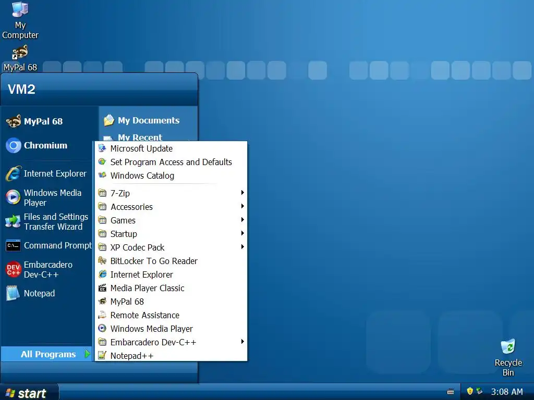This screenshot has height=400, width=534.
Task: Click the security shield tray icon
Action: tap(470, 391)
